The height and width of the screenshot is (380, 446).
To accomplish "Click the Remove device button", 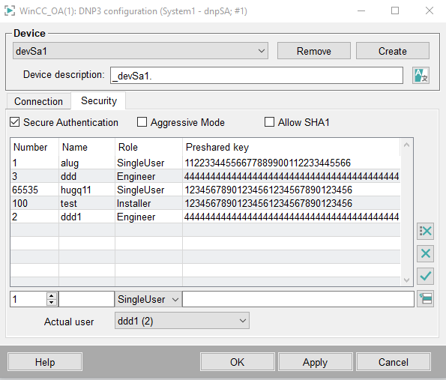I will [314, 51].
